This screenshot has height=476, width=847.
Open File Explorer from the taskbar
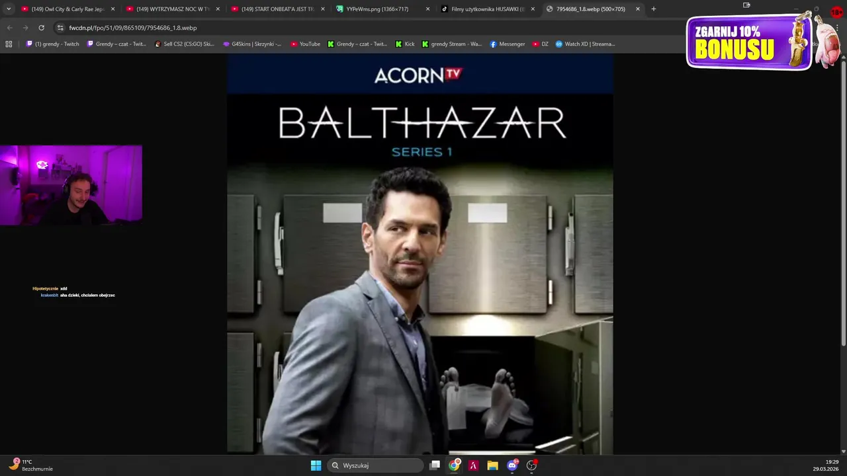(492, 465)
